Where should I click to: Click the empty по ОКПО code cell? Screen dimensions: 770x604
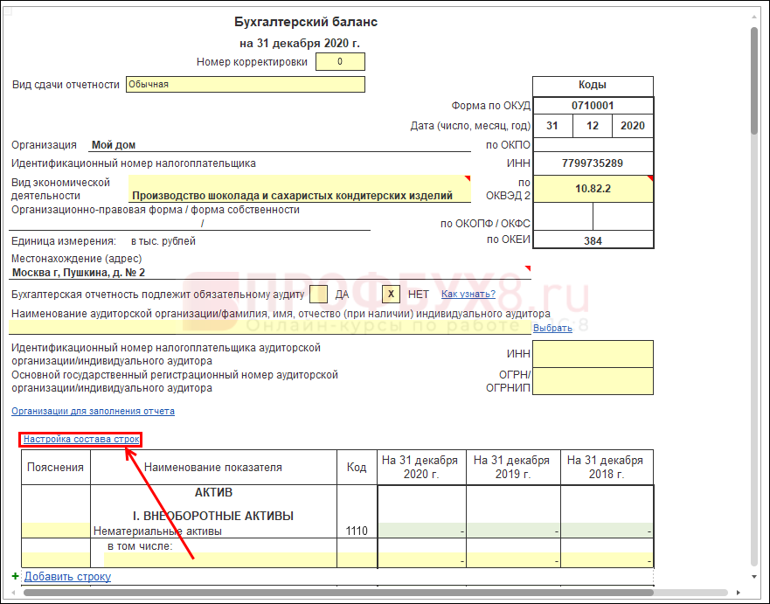point(593,145)
